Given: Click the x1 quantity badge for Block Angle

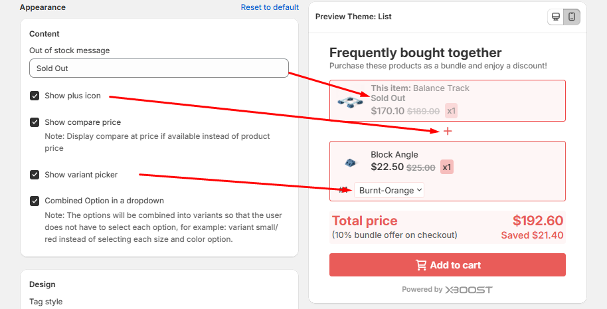Looking at the screenshot, I should (447, 167).
